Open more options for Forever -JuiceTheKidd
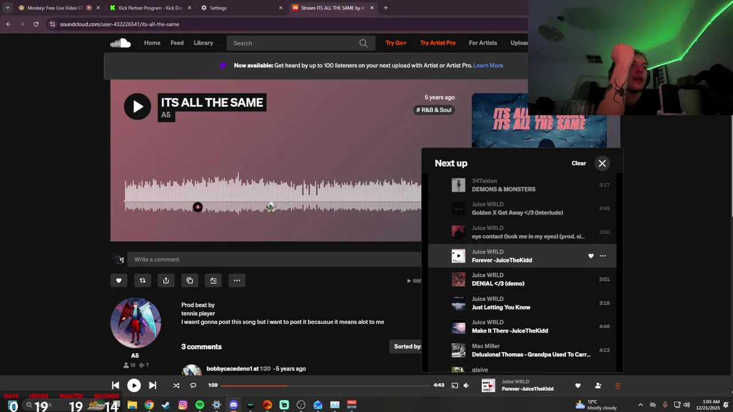Screen dimensions: 733x412 point(602,256)
